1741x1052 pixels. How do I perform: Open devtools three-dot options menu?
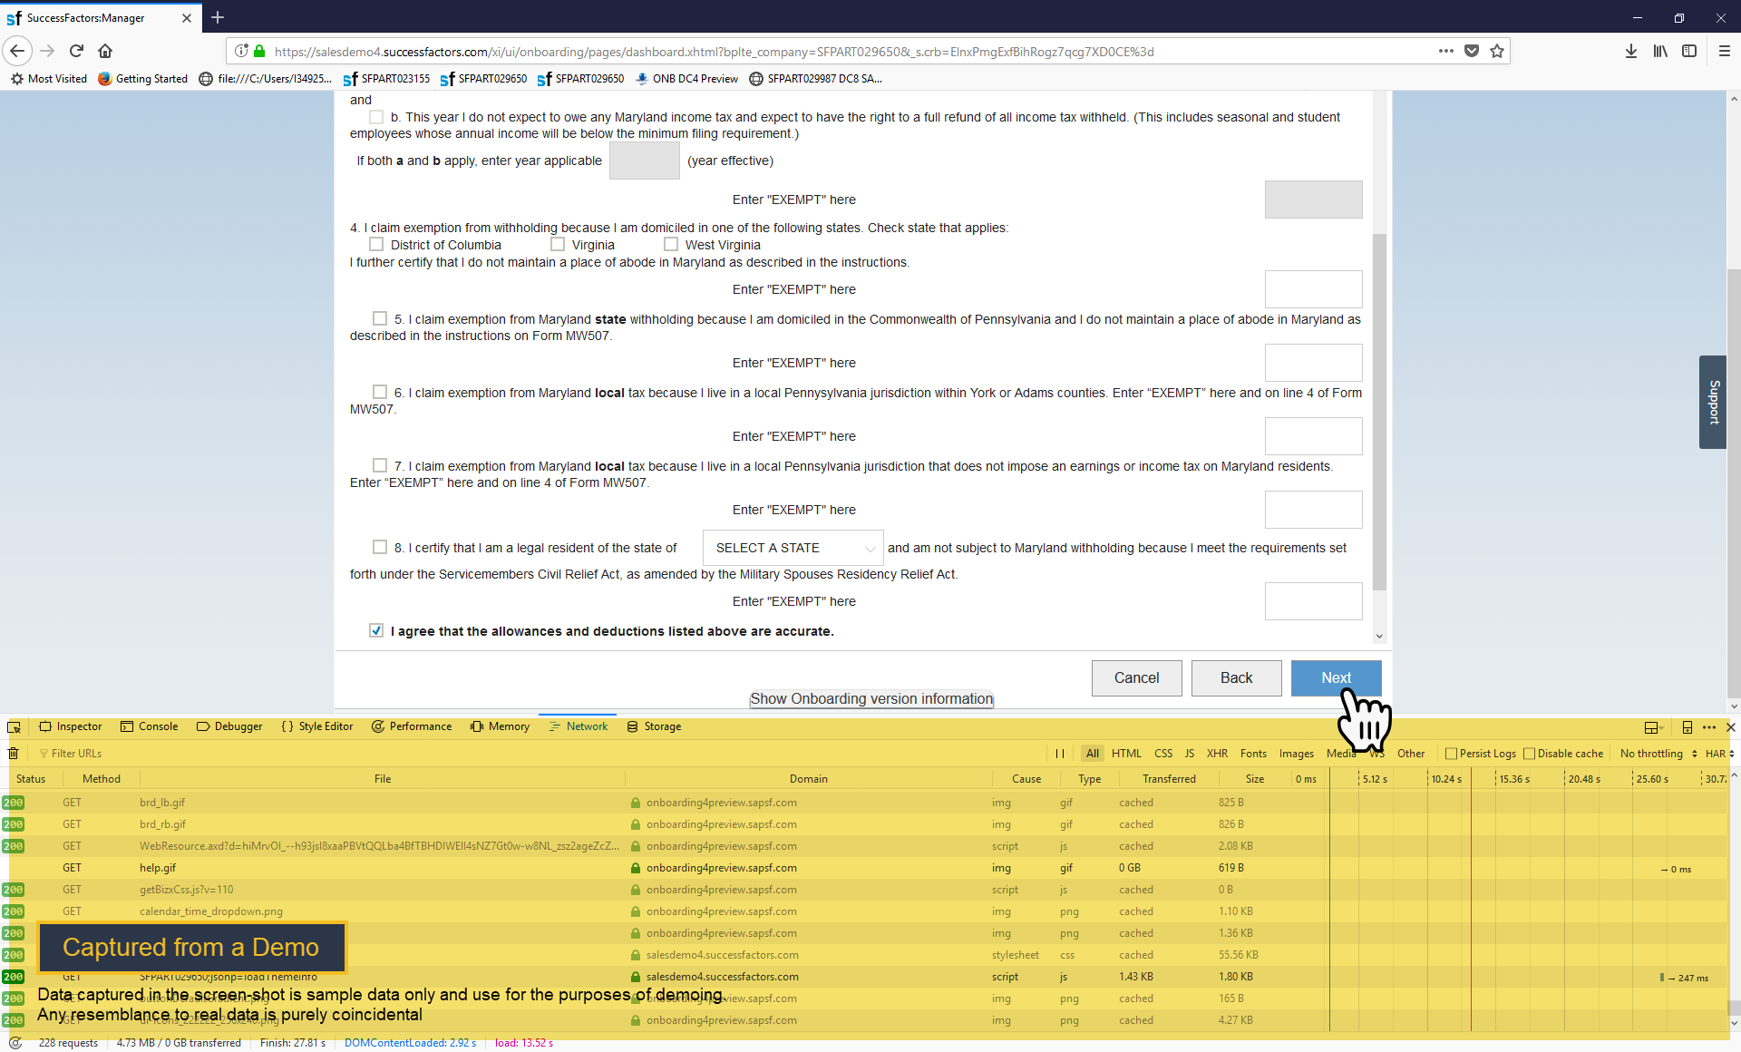click(x=1709, y=726)
